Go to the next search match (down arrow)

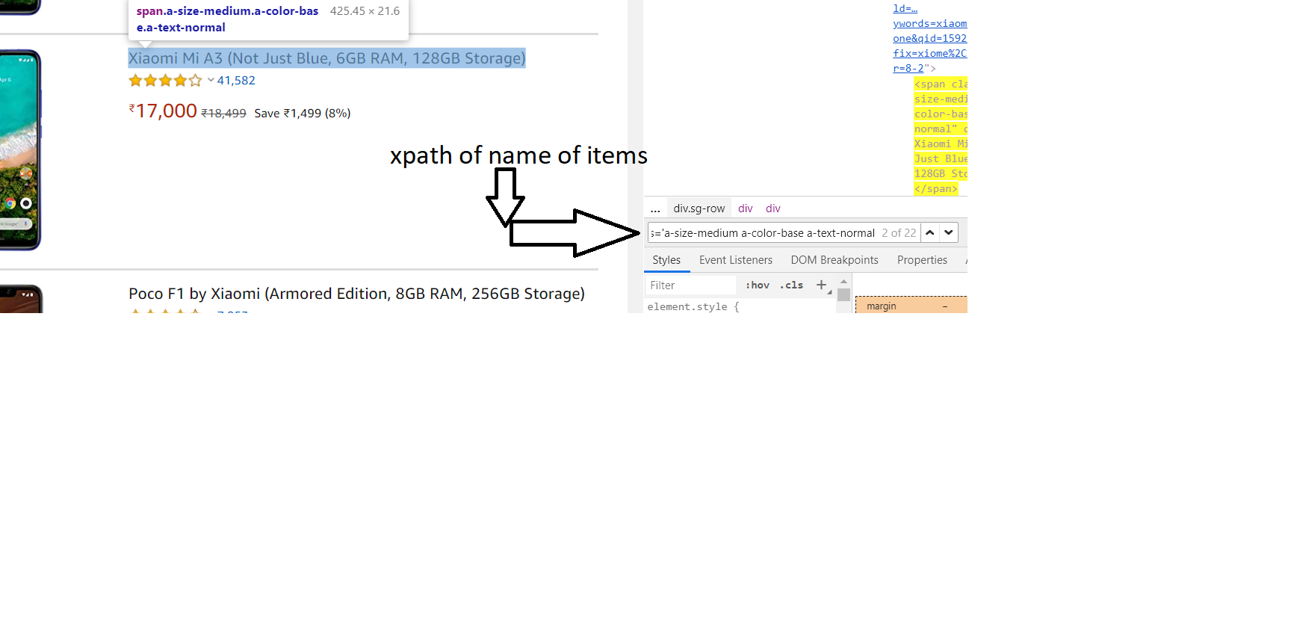coord(949,232)
